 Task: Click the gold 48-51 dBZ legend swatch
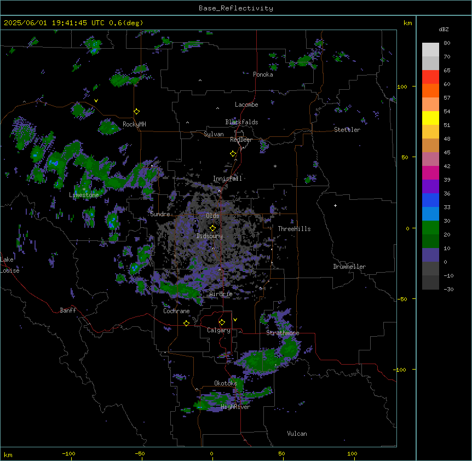[x=430, y=131]
